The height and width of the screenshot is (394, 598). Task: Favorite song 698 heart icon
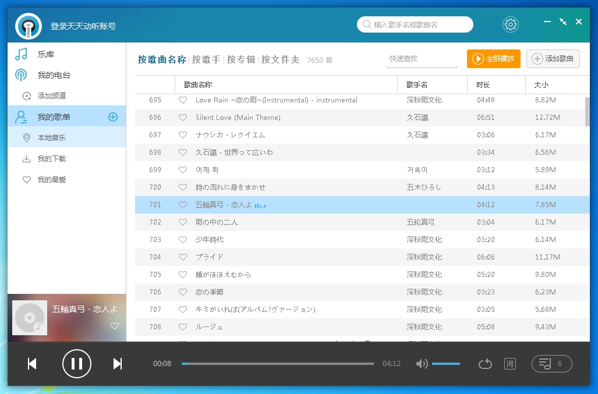pos(183,152)
